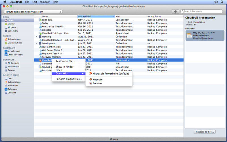The image size is (227, 142).
Task: Open the Open With submenu
Action: [69, 74]
